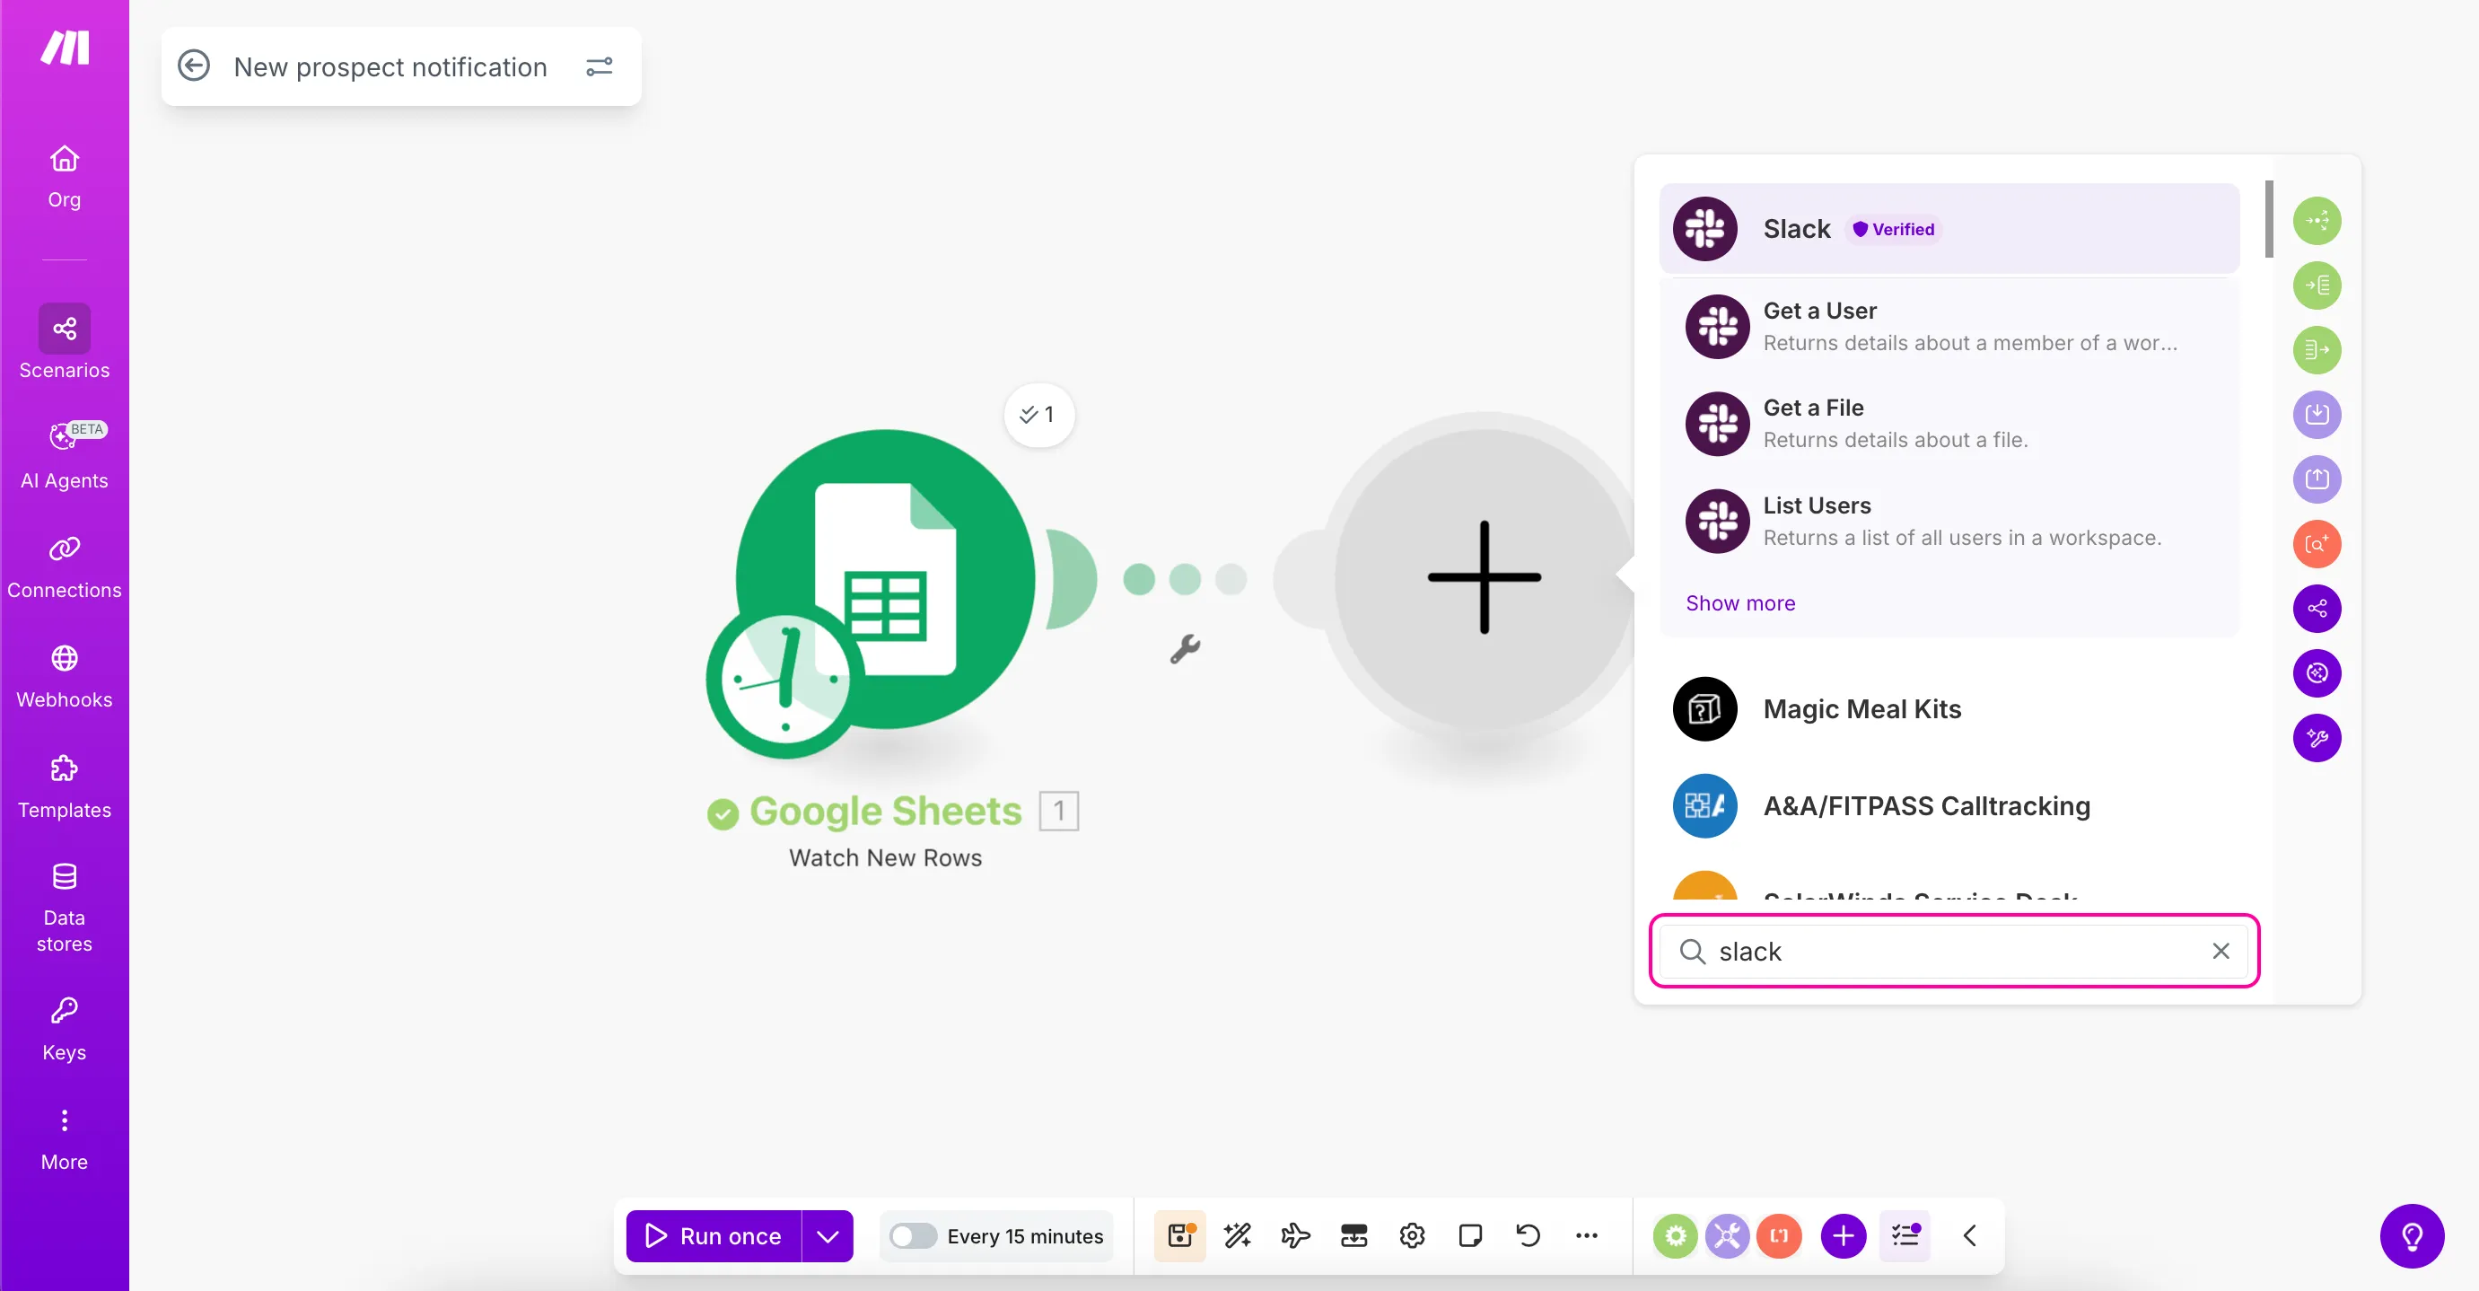
Task: Open the Webhooks page
Action: (65, 677)
